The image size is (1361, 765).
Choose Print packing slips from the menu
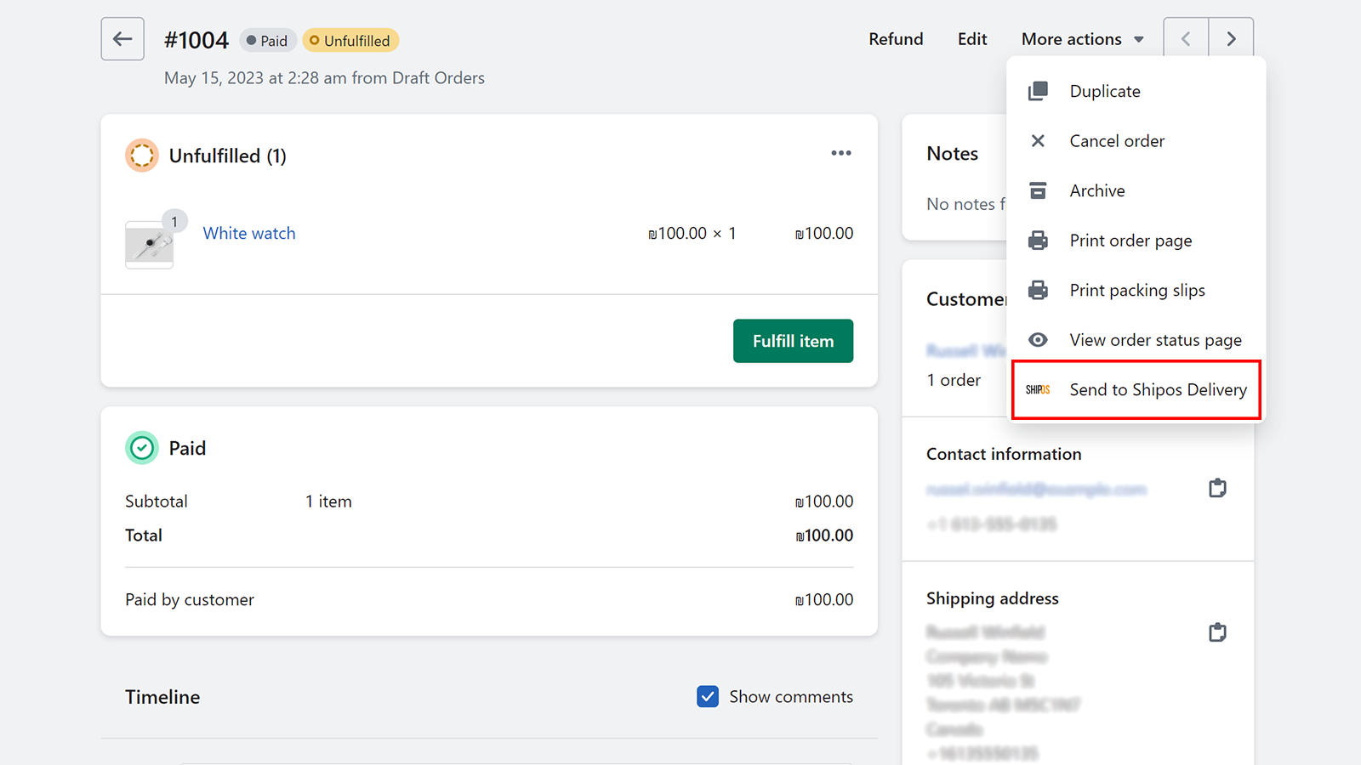pos(1137,290)
